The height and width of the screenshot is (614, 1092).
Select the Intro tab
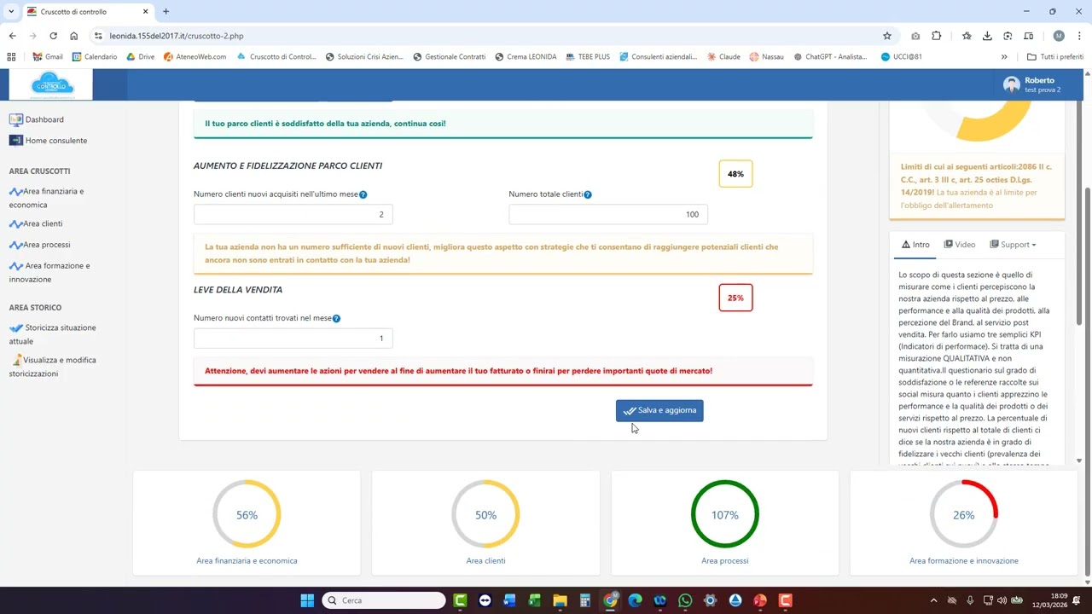pyautogui.click(x=915, y=245)
